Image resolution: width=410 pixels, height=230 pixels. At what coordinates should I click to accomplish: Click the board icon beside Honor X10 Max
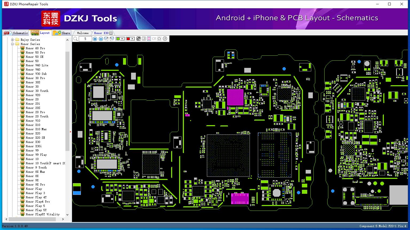(x=22, y=129)
